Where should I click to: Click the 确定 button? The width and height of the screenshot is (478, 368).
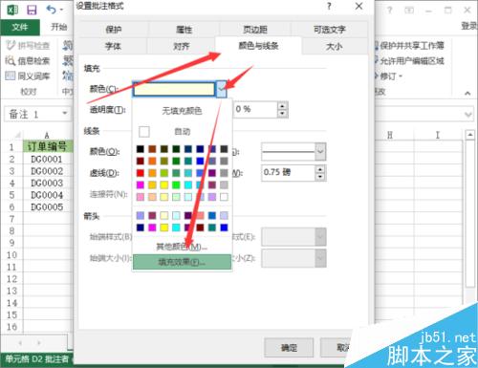point(289,348)
